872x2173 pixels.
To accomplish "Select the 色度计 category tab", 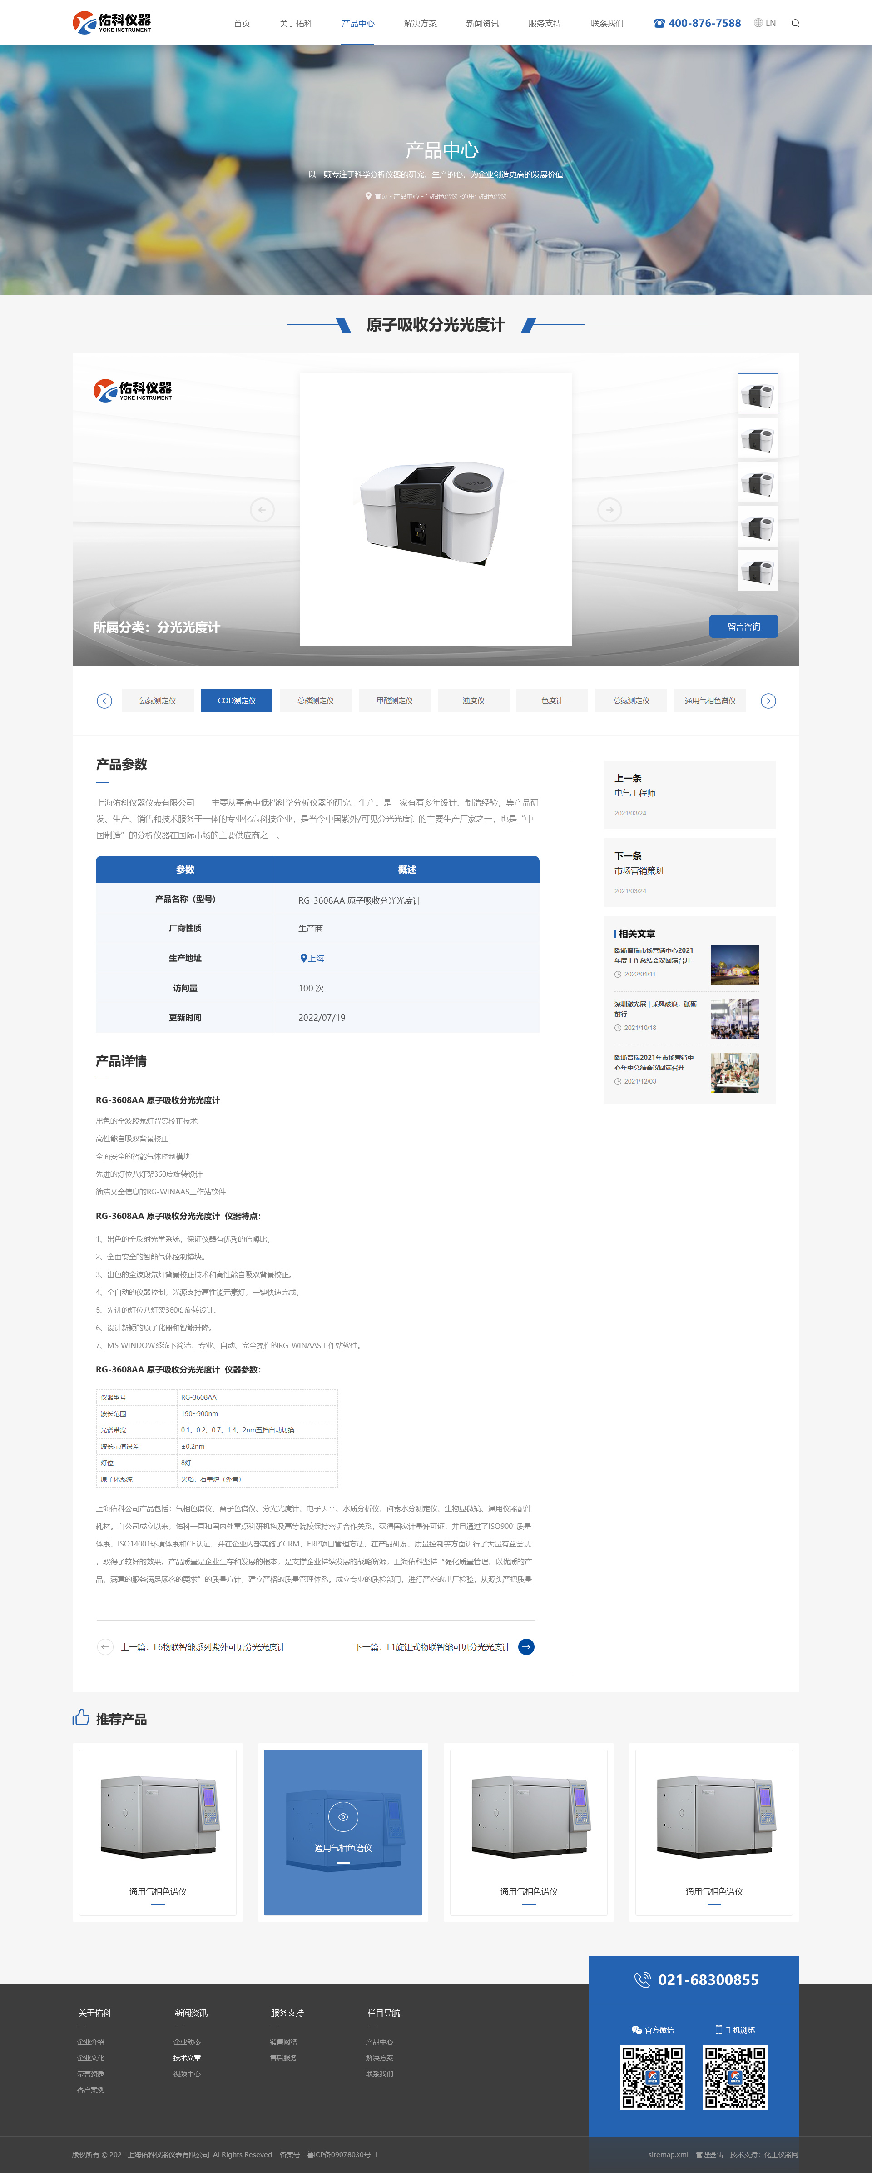I will point(552,701).
